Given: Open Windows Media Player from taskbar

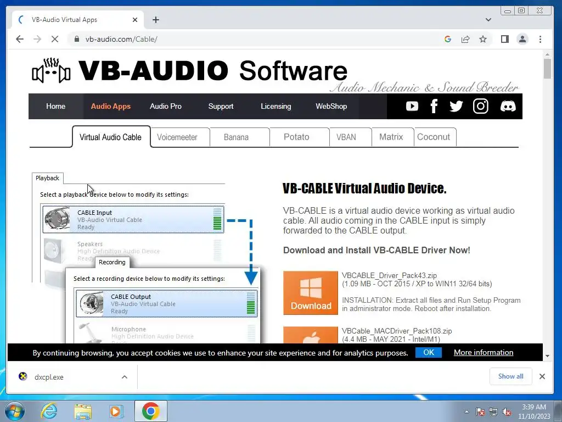Looking at the screenshot, I should pyautogui.click(x=116, y=411).
